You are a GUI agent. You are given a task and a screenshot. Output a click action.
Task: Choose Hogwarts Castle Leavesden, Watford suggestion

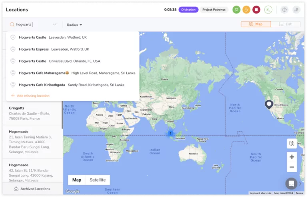73,37
